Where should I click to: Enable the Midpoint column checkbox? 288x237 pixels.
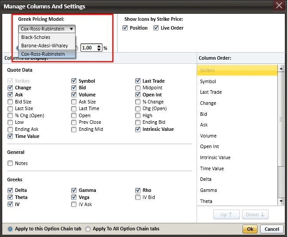tap(138, 88)
